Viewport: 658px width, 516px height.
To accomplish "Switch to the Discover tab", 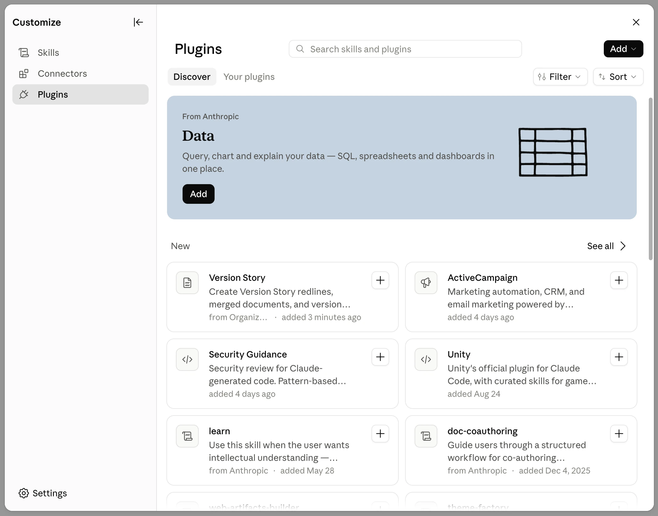I will click(x=192, y=77).
